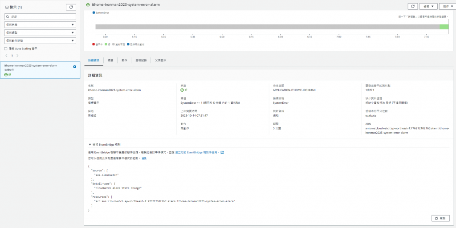
Task: Click the 2023-10-14 07:51:47 timestamp
Action: click(x=194, y=116)
